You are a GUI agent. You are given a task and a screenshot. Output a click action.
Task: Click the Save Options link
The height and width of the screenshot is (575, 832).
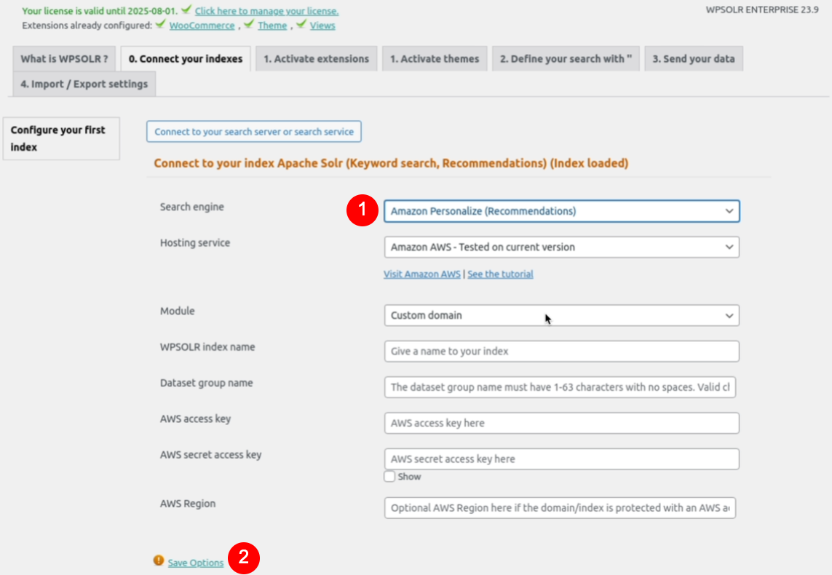pos(196,563)
